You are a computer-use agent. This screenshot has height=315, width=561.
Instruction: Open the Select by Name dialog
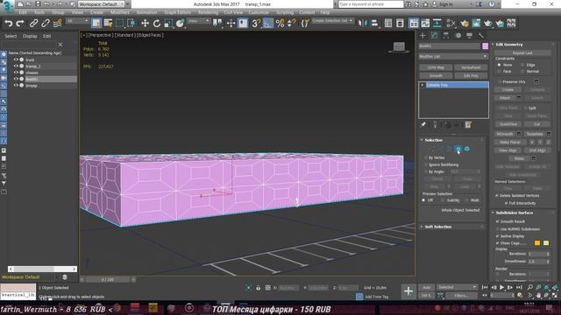pyautogui.click(x=108, y=24)
